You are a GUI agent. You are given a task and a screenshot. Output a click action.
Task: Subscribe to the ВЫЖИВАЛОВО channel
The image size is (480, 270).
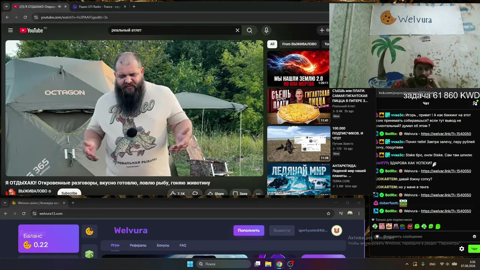pyautogui.click(x=69, y=193)
